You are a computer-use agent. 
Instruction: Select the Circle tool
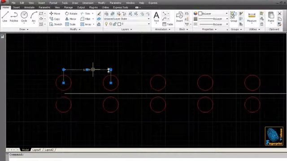point(24,17)
